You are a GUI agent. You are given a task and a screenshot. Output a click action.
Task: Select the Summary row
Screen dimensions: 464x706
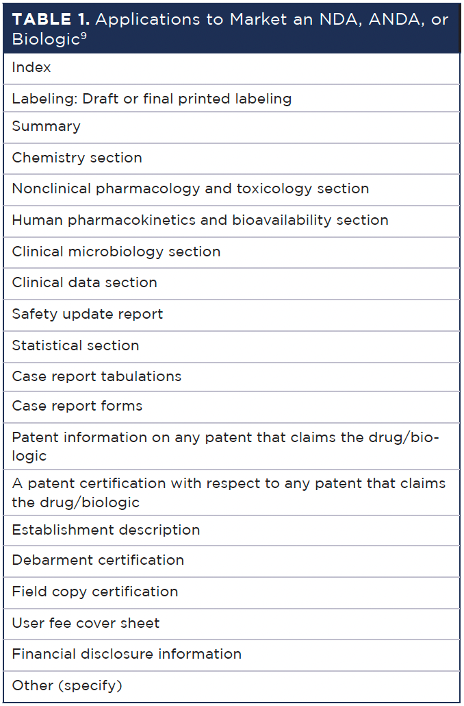[231, 127]
